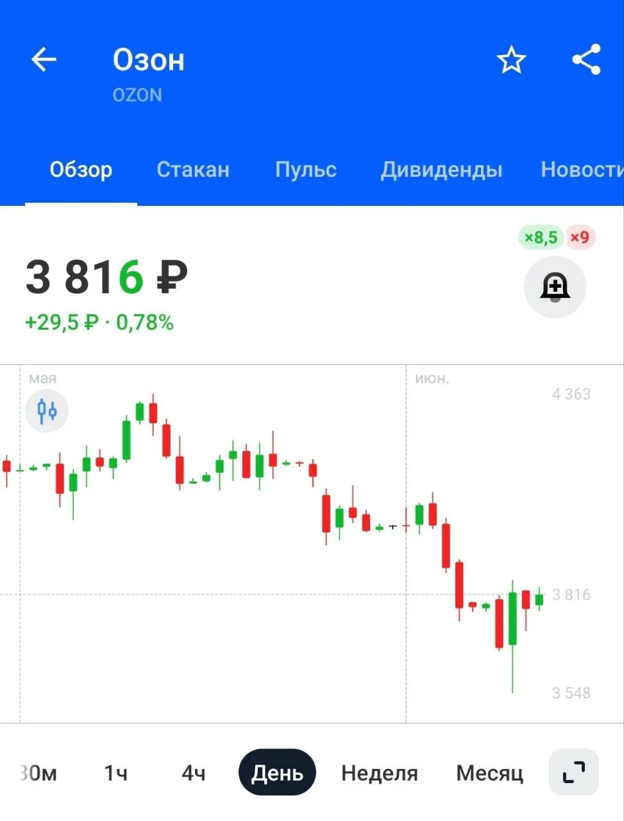This screenshot has width=624, height=821.
Task: Choose the День interval
Action: [x=277, y=772]
